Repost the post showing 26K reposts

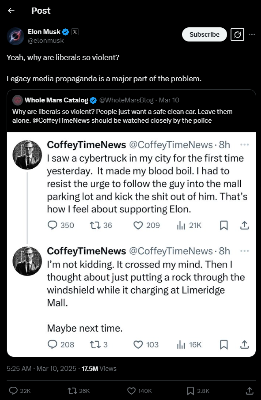[x=72, y=390]
